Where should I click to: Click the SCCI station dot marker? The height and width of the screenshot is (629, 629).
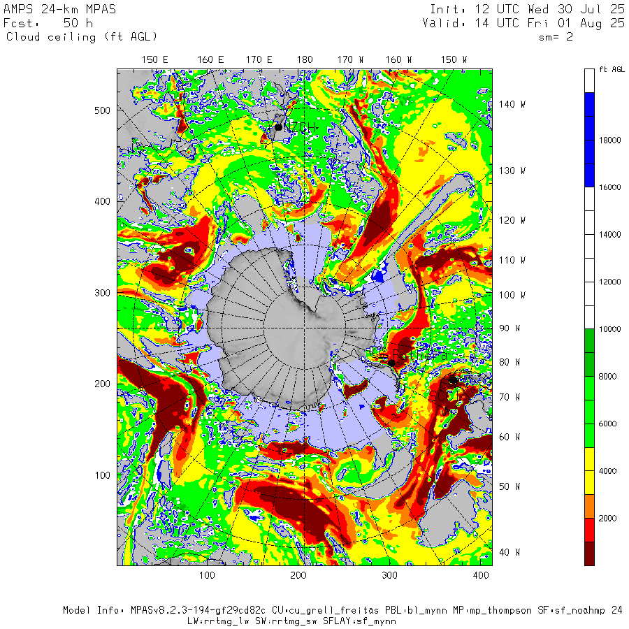pos(453,379)
